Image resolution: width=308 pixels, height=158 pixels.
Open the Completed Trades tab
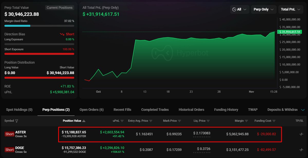[155, 110]
